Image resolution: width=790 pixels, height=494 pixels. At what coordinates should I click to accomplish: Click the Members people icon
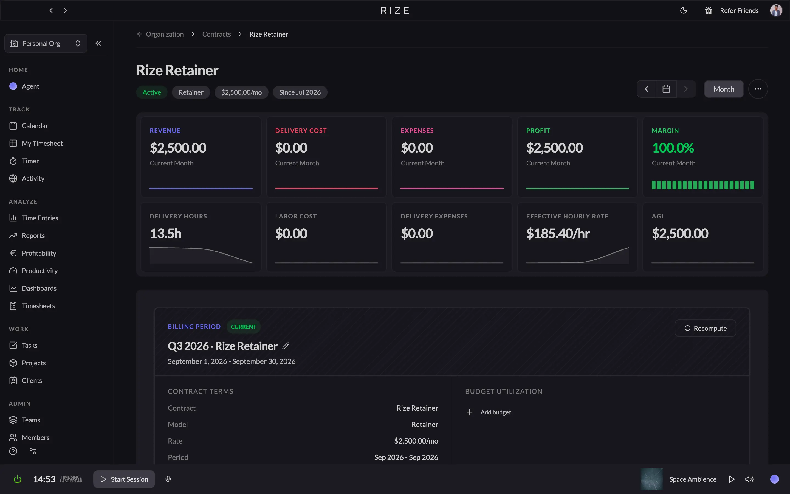tap(13, 437)
